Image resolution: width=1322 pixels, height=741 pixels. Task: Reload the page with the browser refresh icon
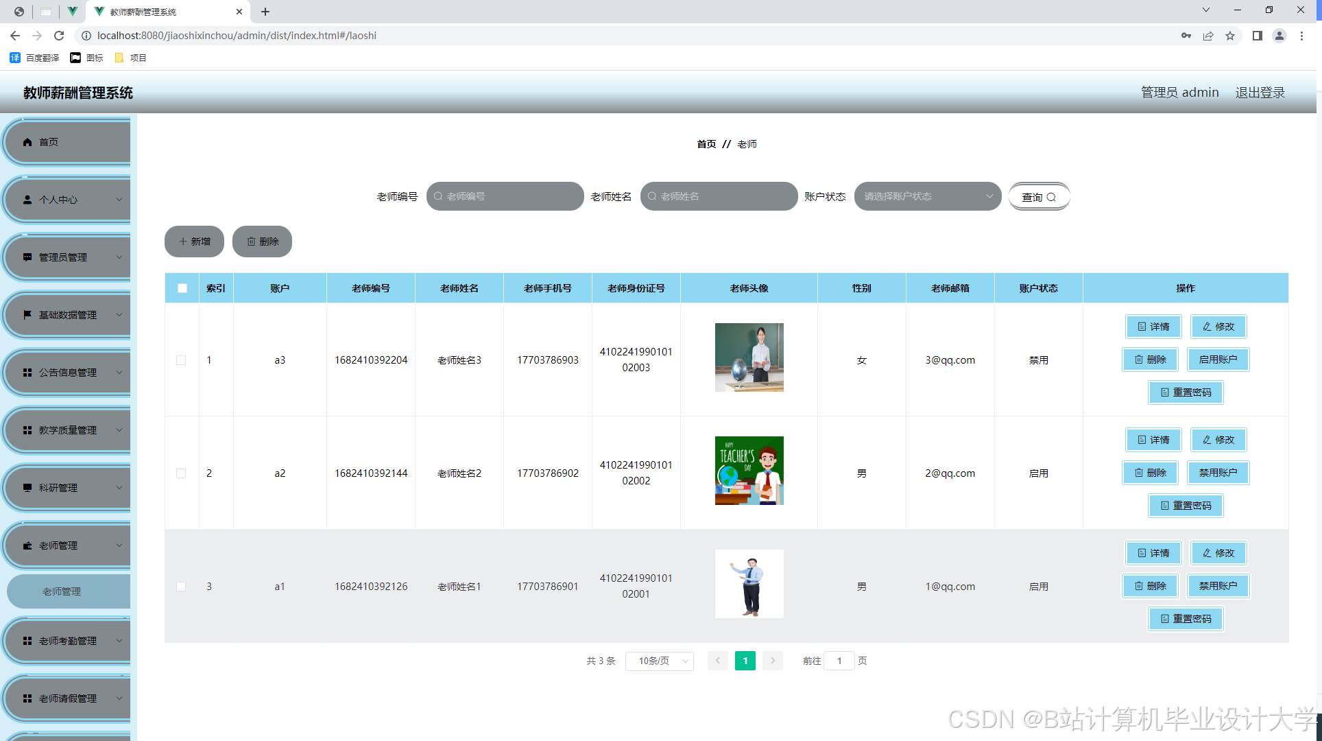[x=59, y=36]
